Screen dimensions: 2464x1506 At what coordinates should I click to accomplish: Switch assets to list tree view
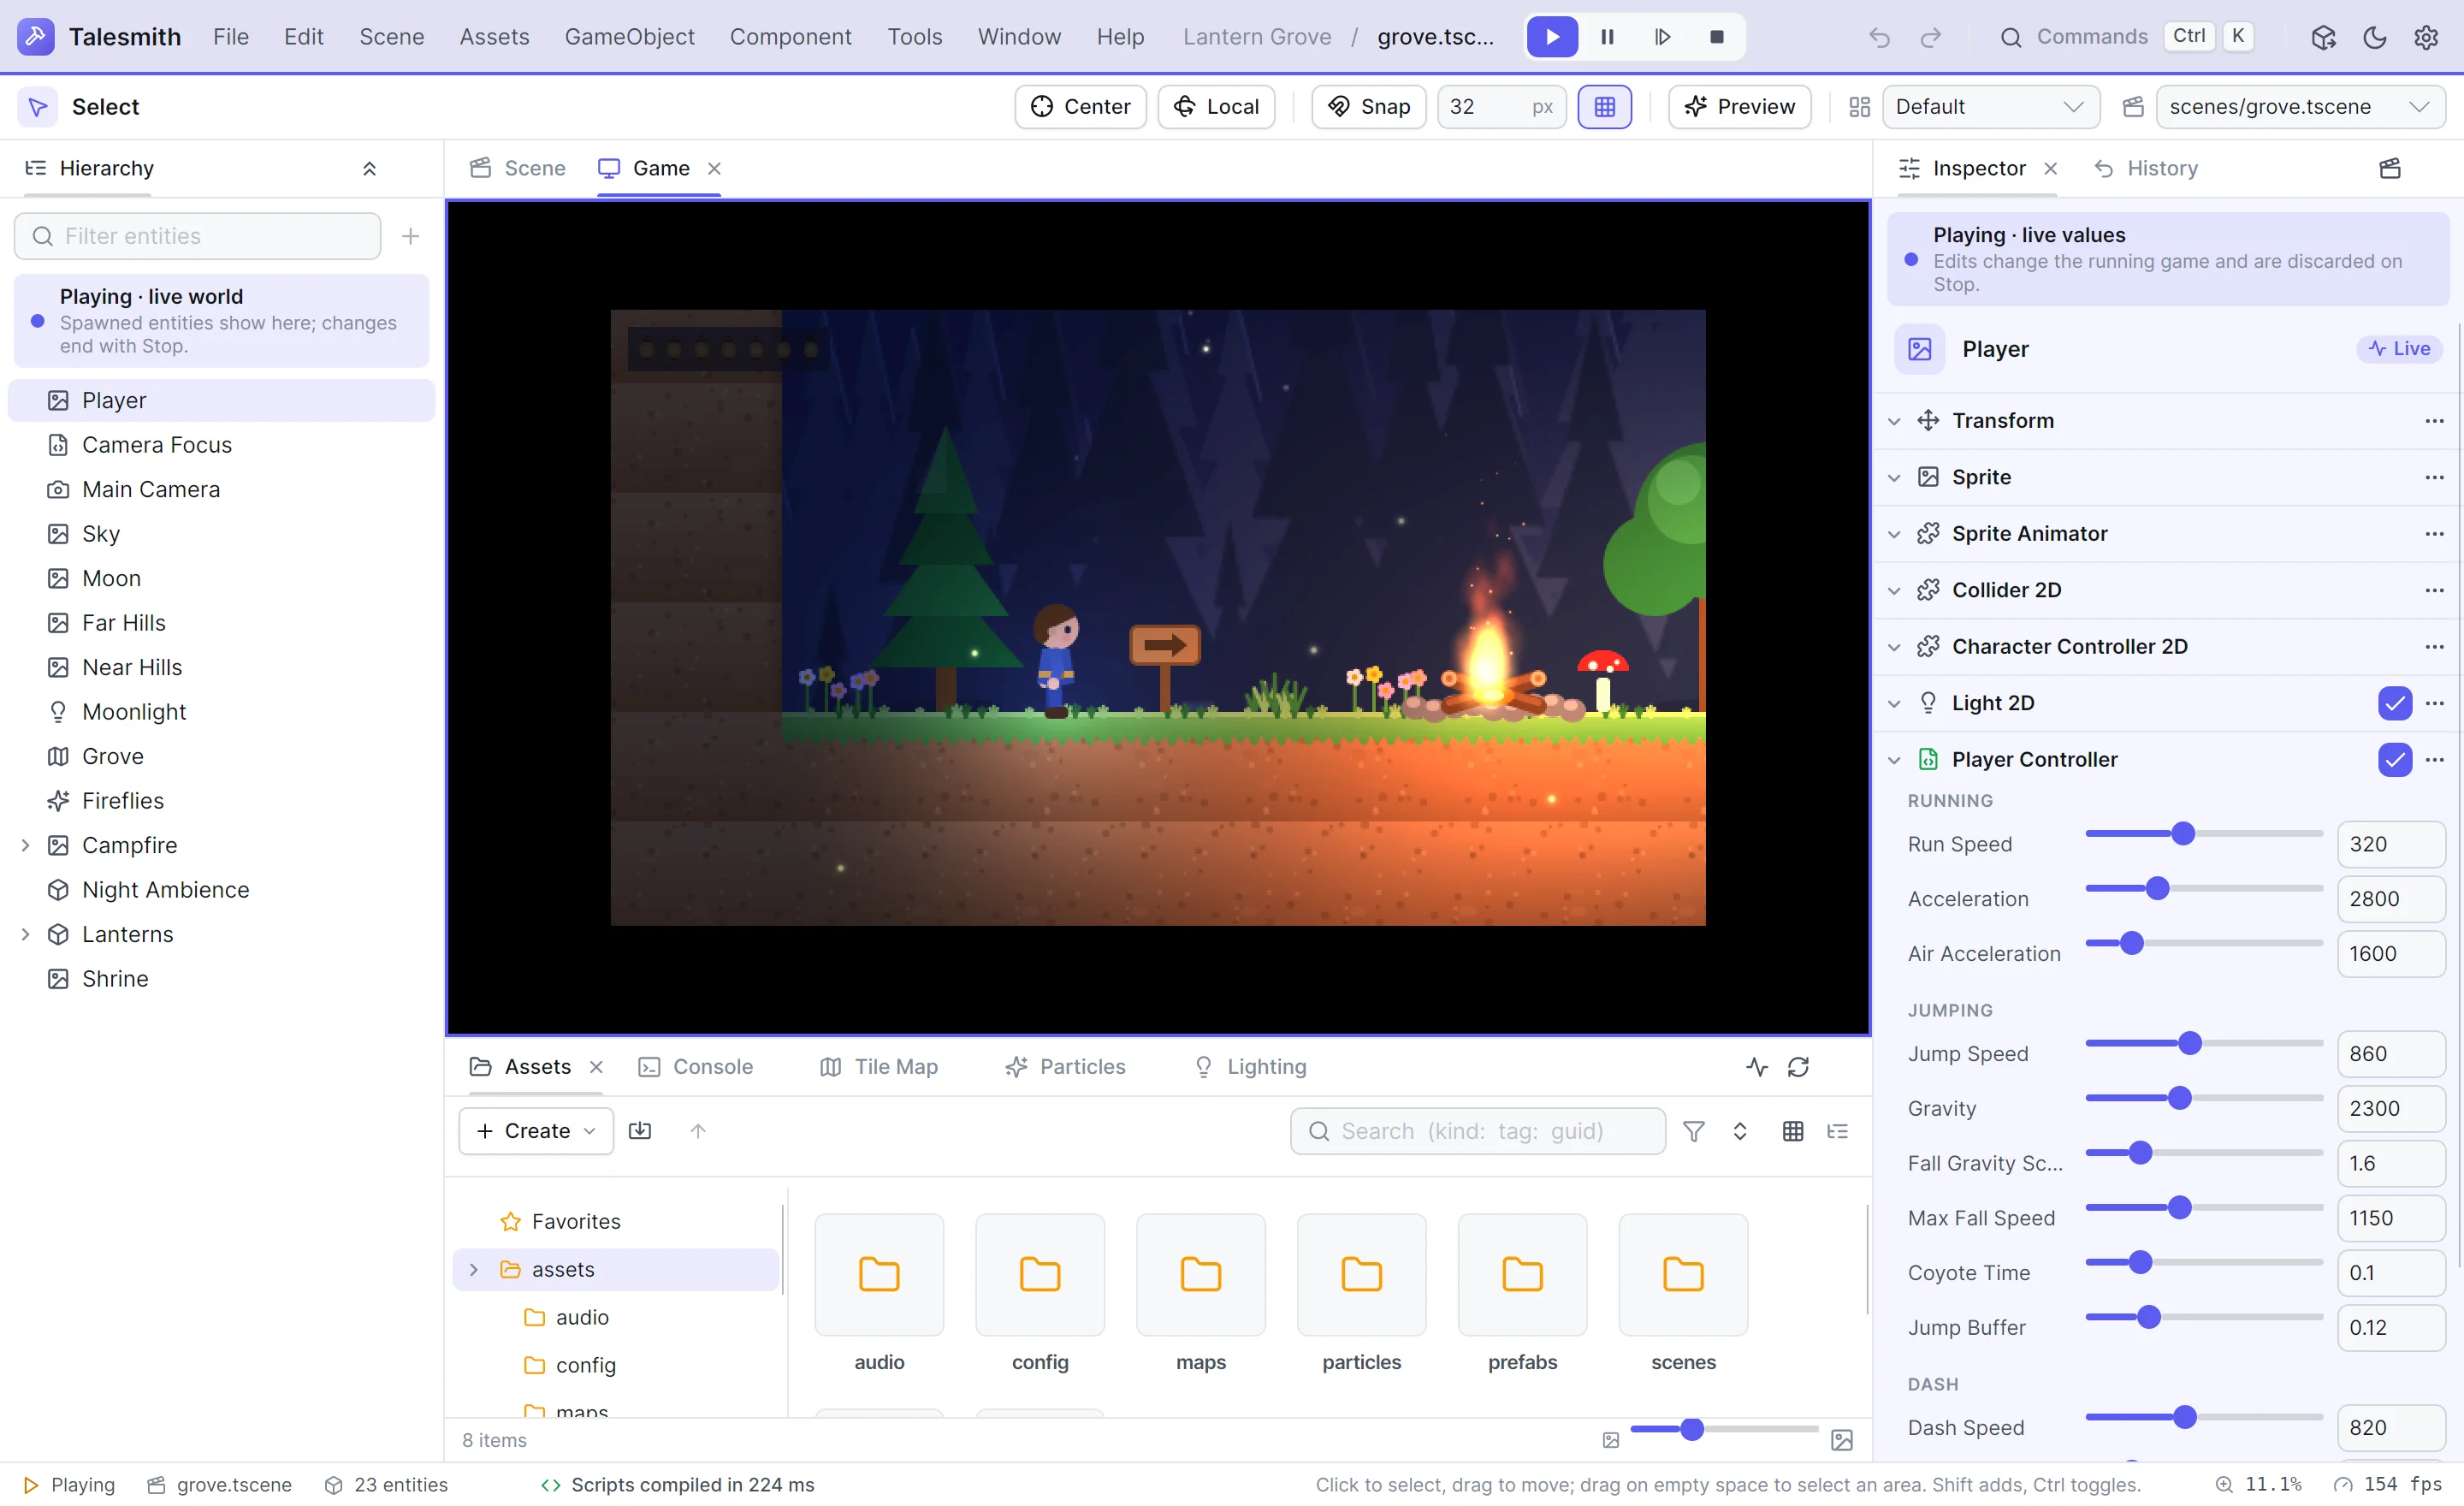pyautogui.click(x=1838, y=1131)
